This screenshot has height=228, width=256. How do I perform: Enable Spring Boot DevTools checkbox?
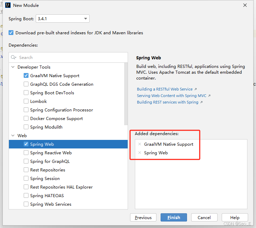(26, 93)
